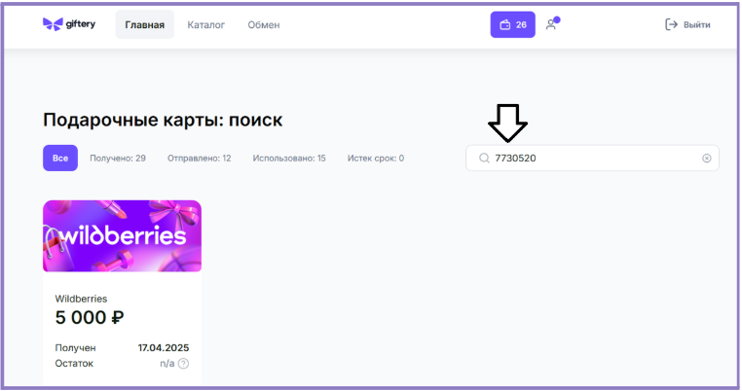Filter by Использовано: 15
The height and width of the screenshot is (391, 742).
point(289,158)
